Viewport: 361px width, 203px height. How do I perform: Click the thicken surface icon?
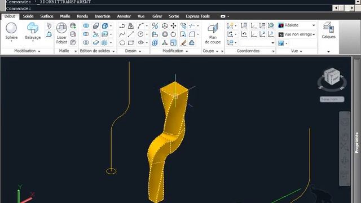pos(96,43)
